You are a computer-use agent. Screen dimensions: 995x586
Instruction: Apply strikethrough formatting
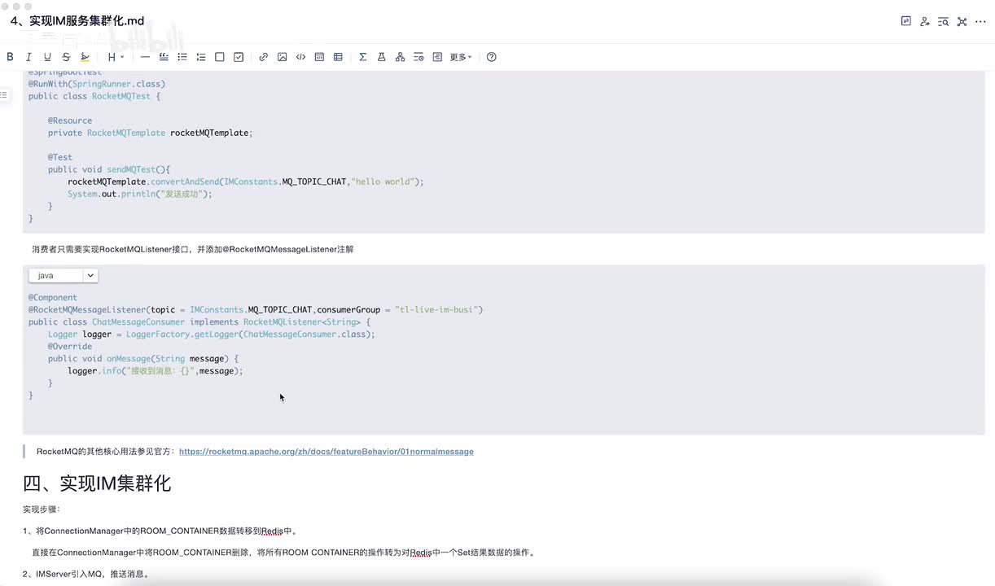pyautogui.click(x=66, y=57)
